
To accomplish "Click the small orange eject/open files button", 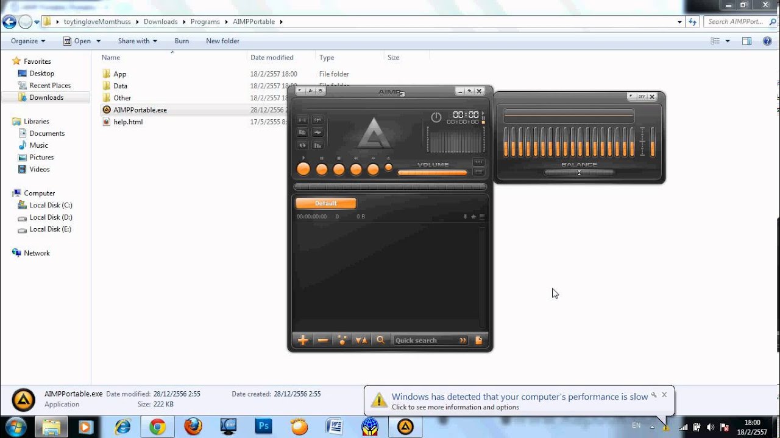I will 388,167.
